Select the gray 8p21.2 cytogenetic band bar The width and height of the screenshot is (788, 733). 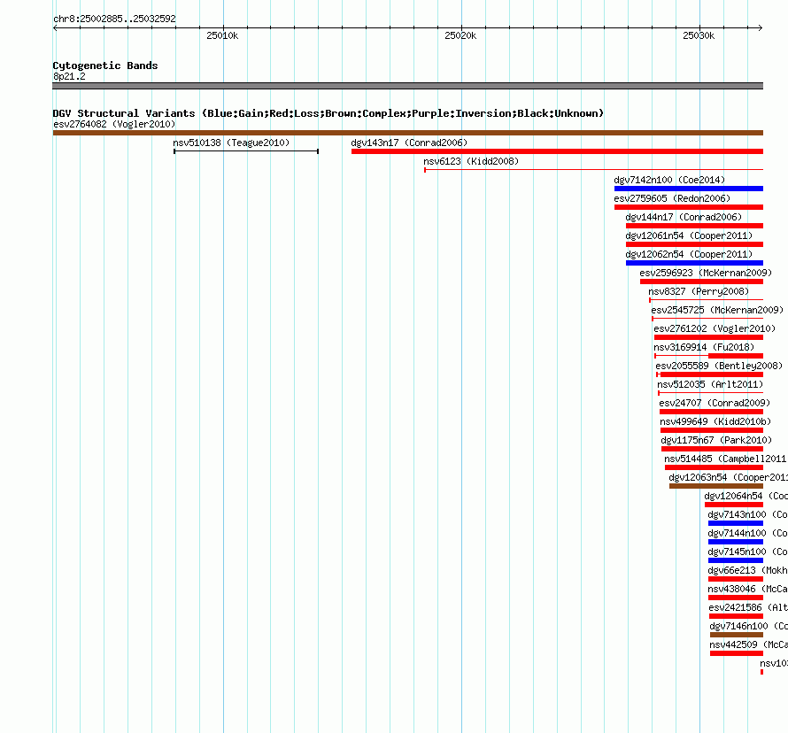pyautogui.click(x=408, y=86)
